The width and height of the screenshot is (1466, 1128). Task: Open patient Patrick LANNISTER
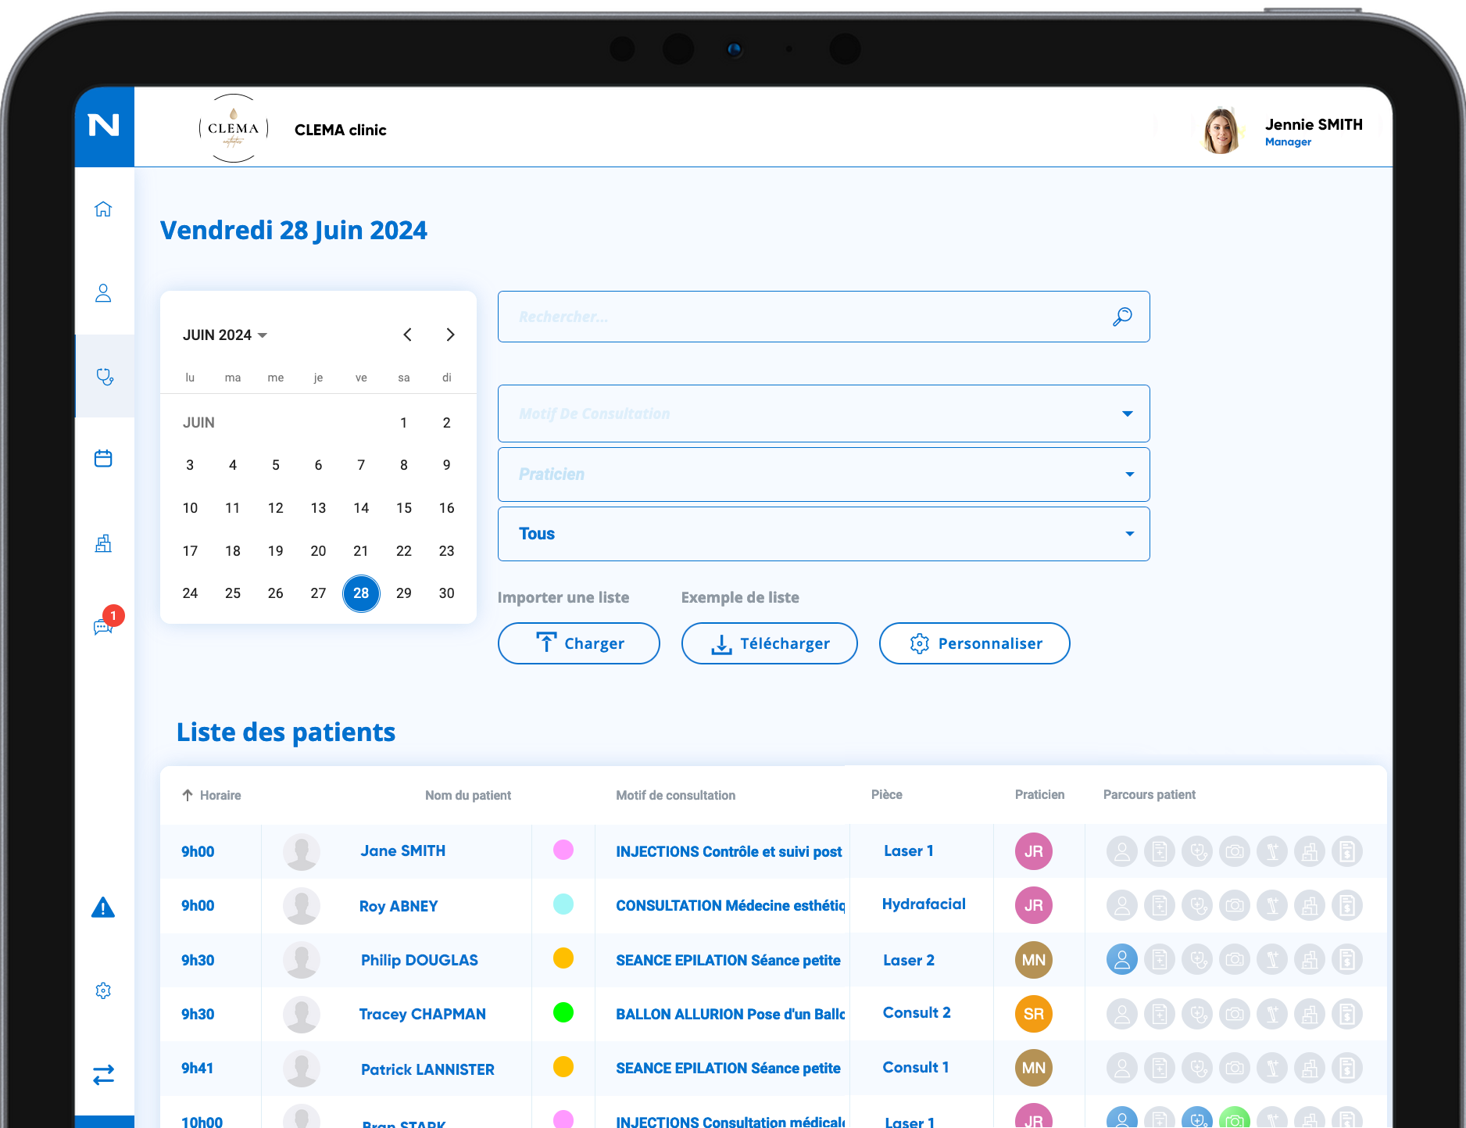427,1069
